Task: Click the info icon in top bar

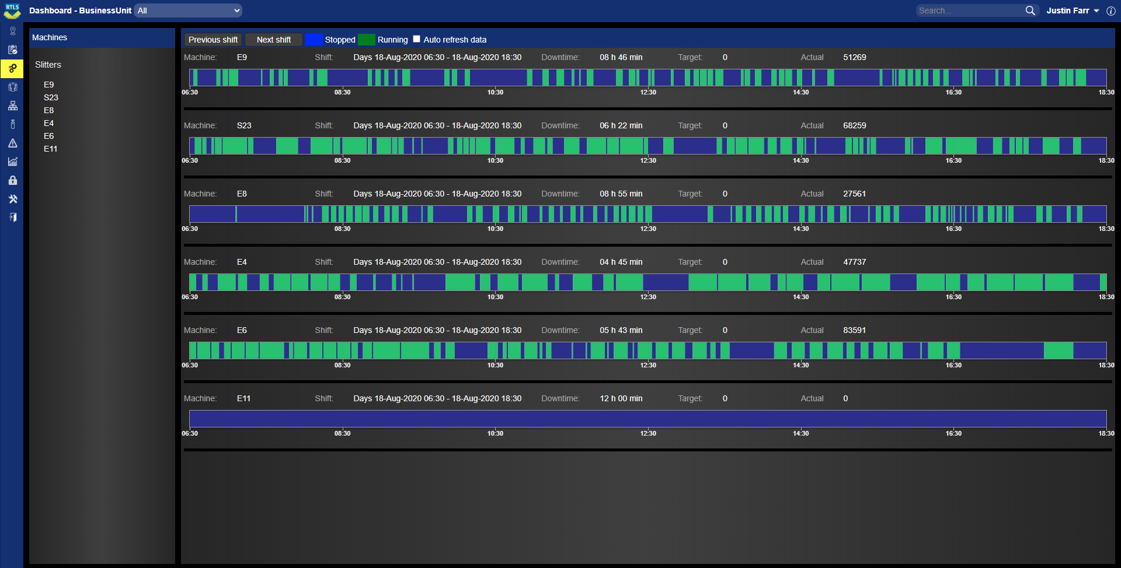Action: [1110, 10]
